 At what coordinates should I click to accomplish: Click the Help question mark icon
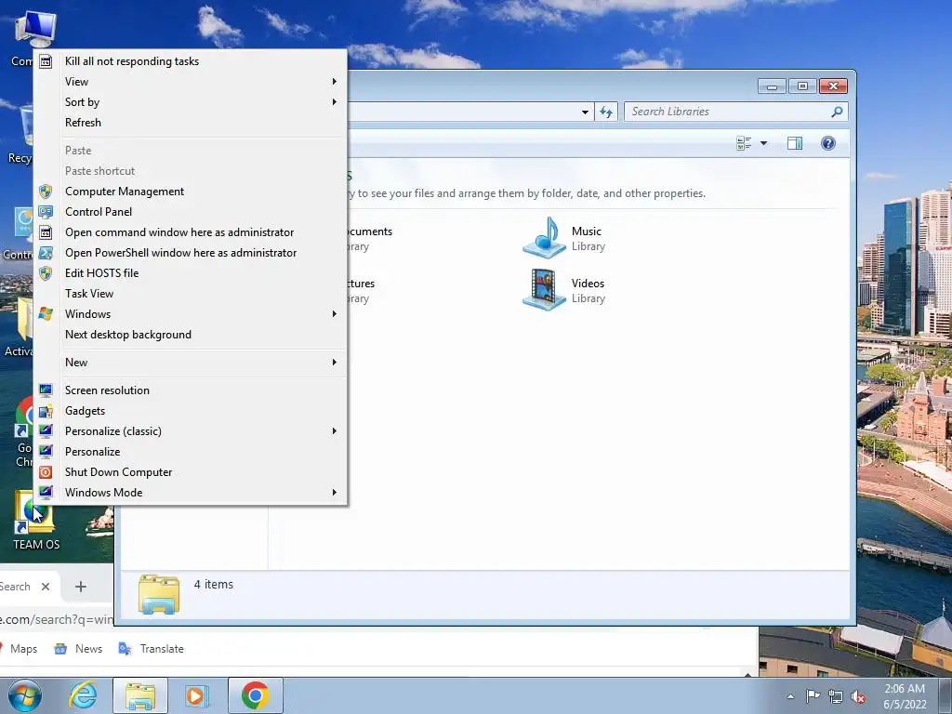pos(828,143)
